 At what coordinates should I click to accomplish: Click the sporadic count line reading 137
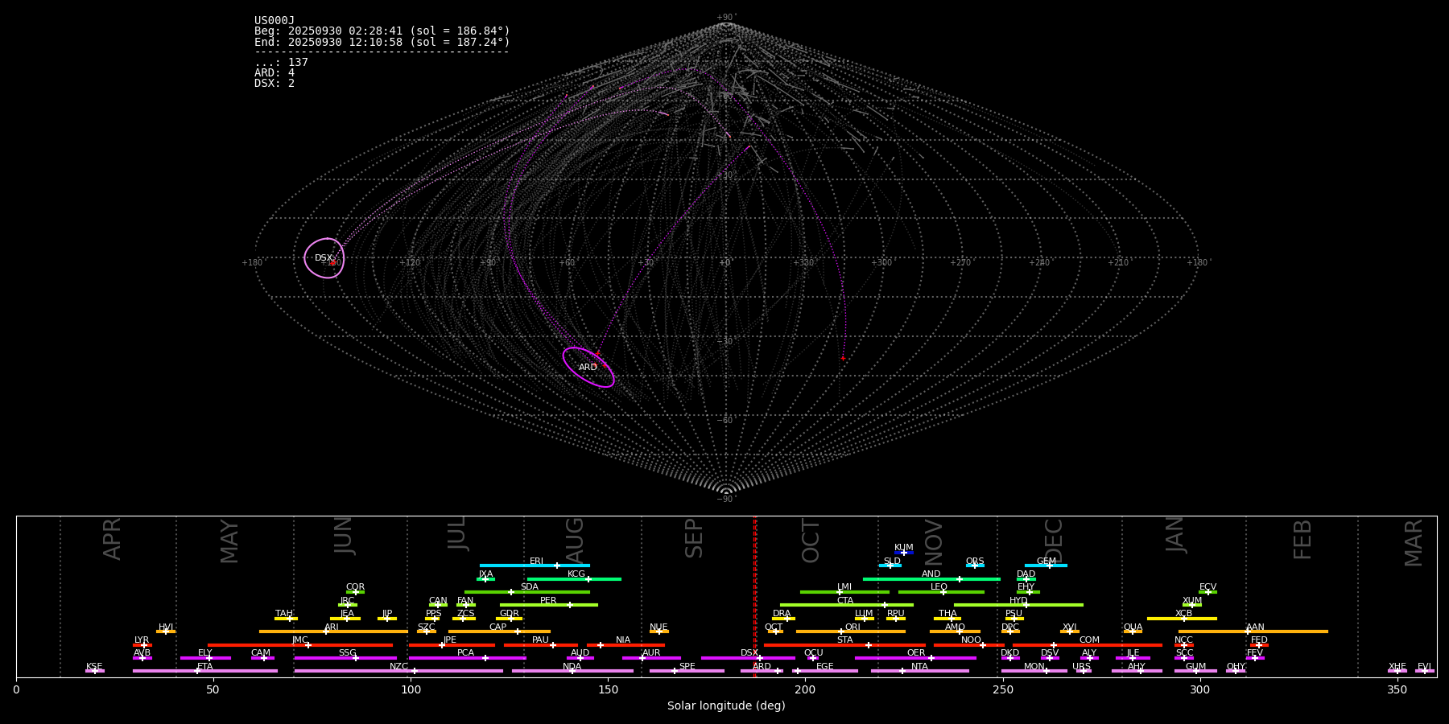(281, 63)
